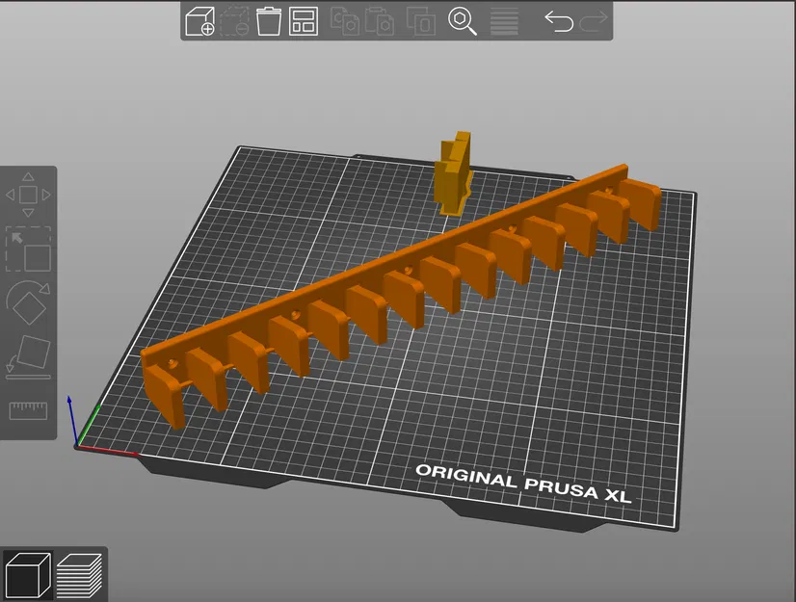Click the Add instance icon
Viewport: 796px width, 602px height.
[421, 21]
